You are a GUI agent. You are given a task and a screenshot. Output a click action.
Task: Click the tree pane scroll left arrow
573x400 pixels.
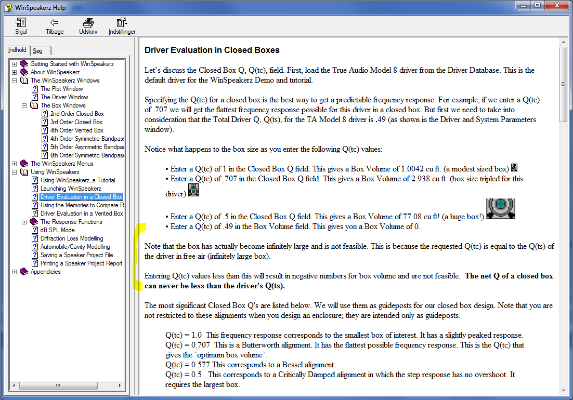(x=14, y=385)
